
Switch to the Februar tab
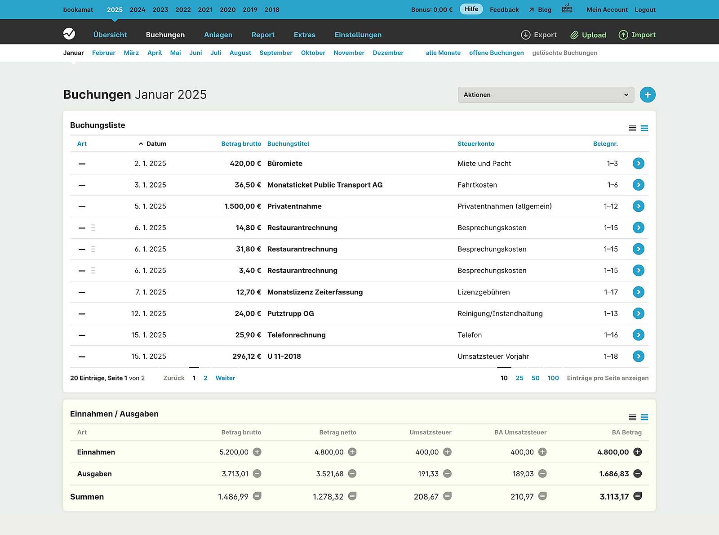tap(104, 53)
